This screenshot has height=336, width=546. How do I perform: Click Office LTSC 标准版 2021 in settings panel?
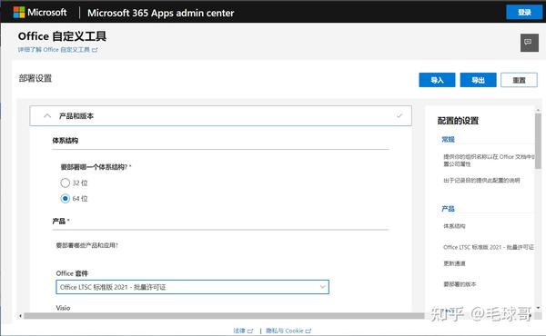(x=488, y=247)
